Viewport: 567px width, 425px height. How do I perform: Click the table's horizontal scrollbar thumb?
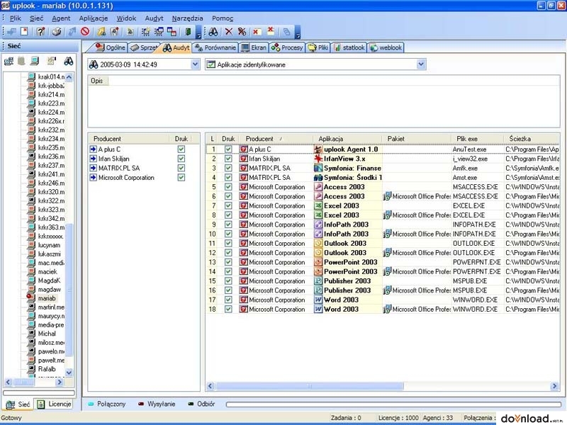(x=310, y=386)
